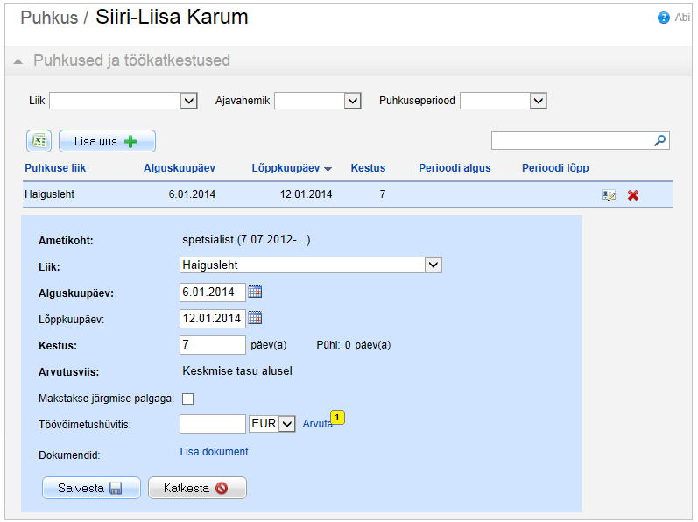Click the yellow notification badge near Arvuta

338,418
